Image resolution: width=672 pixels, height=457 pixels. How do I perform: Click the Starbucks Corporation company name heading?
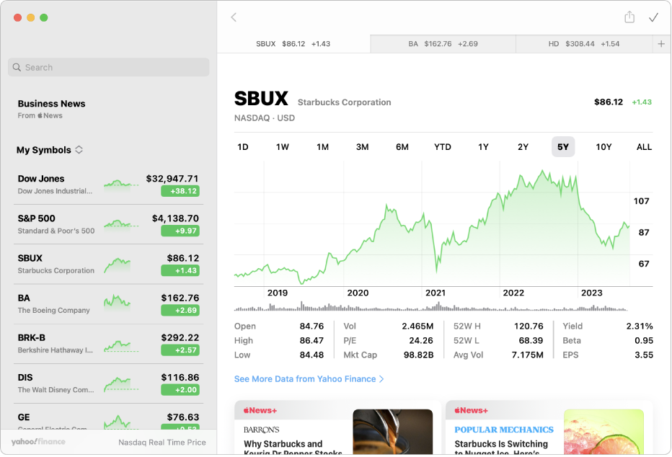[x=344, y=102]
